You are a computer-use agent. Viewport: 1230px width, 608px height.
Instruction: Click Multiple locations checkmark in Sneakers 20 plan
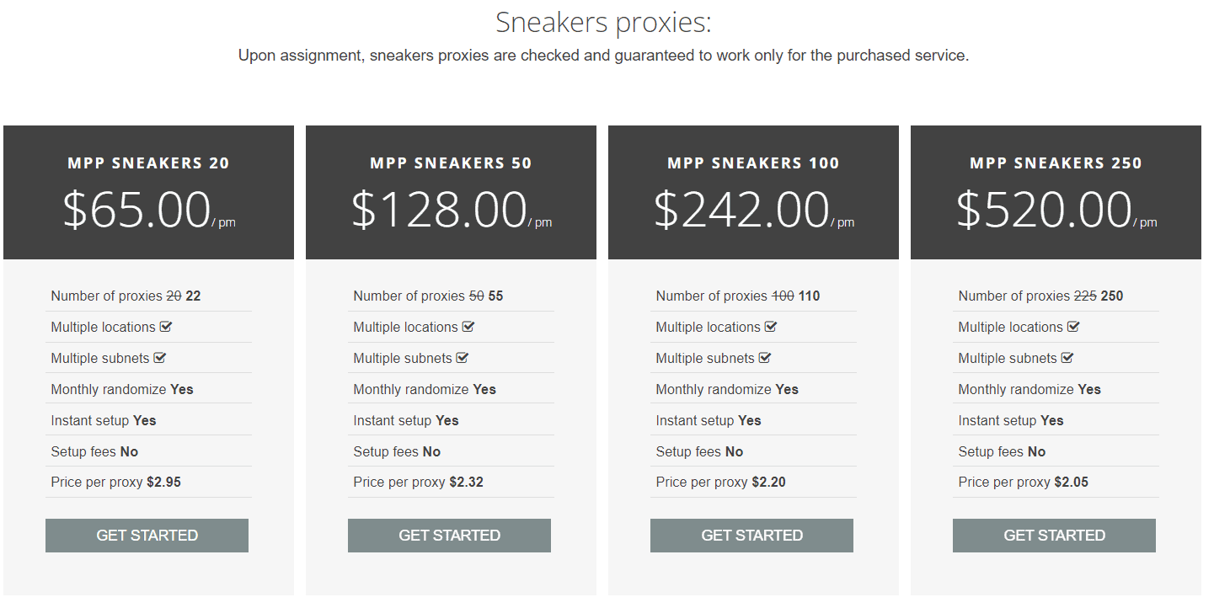pos(166,327)
